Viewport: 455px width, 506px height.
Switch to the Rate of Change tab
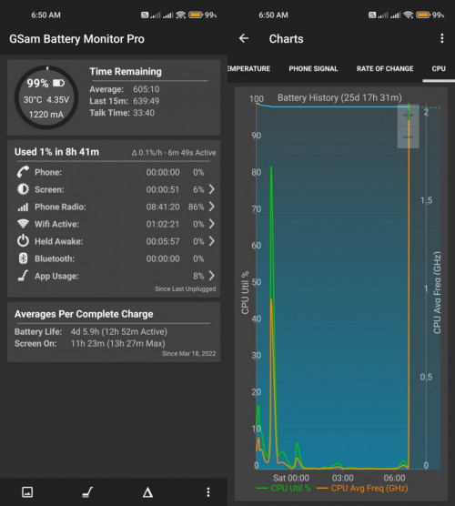click(385, 69)
